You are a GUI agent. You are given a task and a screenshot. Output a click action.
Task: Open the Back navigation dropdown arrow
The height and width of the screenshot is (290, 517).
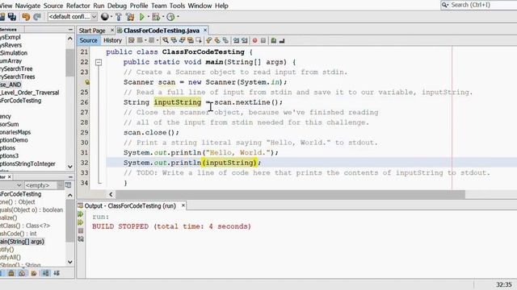coord(145,40)
